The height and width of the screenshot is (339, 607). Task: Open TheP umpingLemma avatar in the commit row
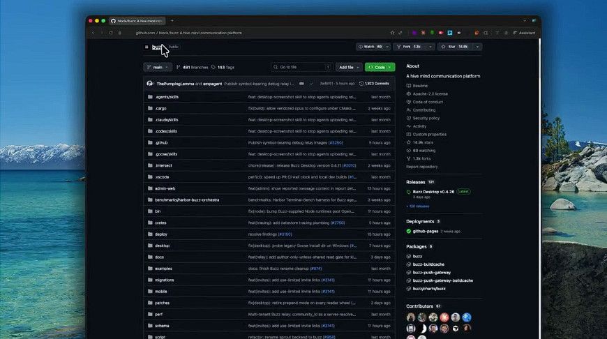[150, 84]
